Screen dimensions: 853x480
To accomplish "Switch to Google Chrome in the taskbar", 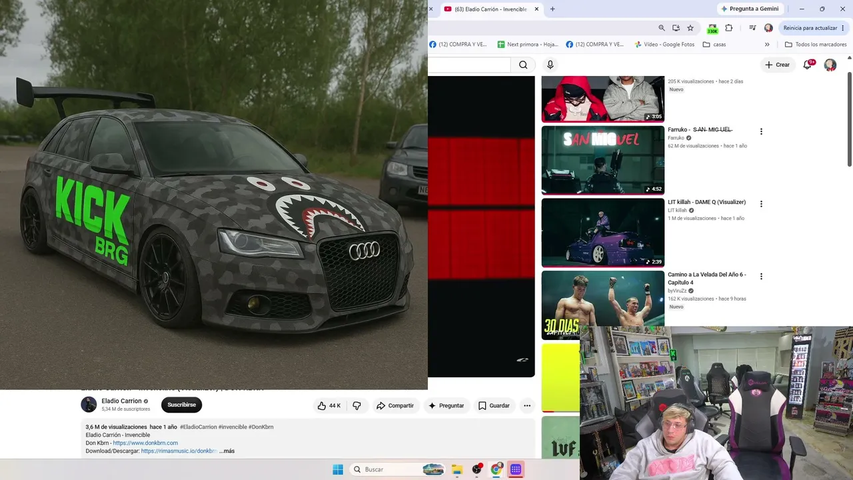I will click(x=496, y=469).
